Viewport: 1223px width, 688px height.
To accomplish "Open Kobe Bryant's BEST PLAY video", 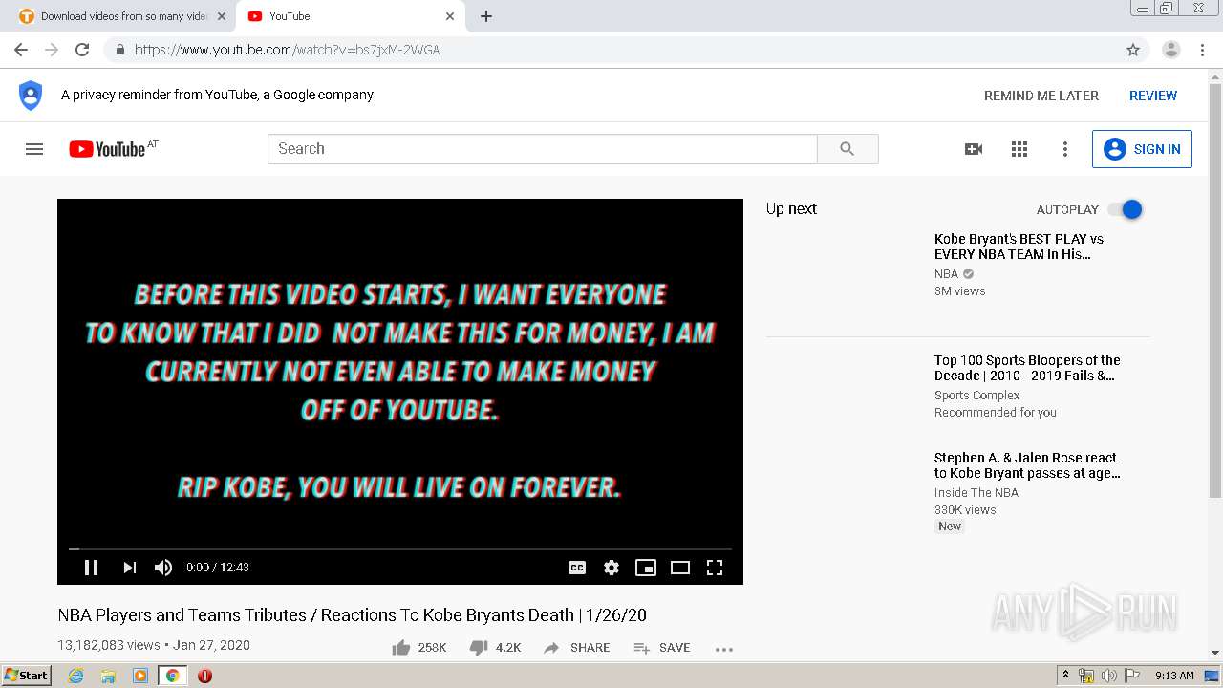I will click(x=1019, y=247).
